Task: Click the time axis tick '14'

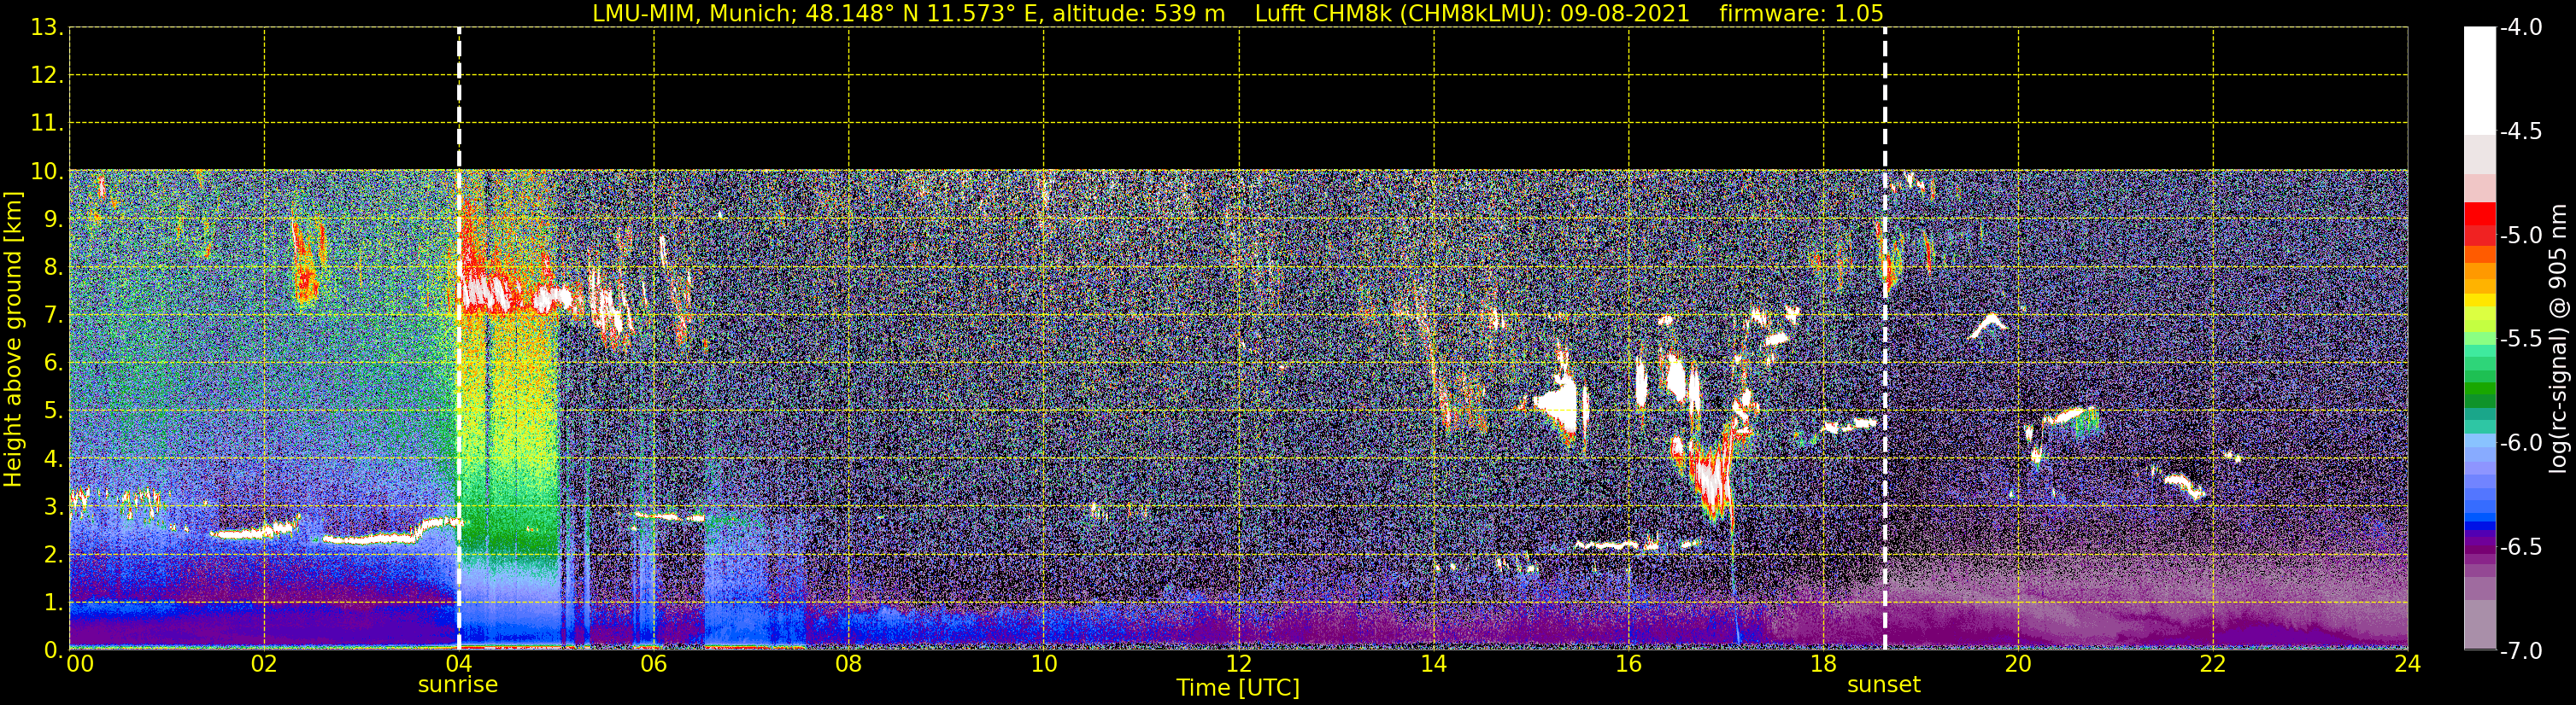Action: [1433, 664]
